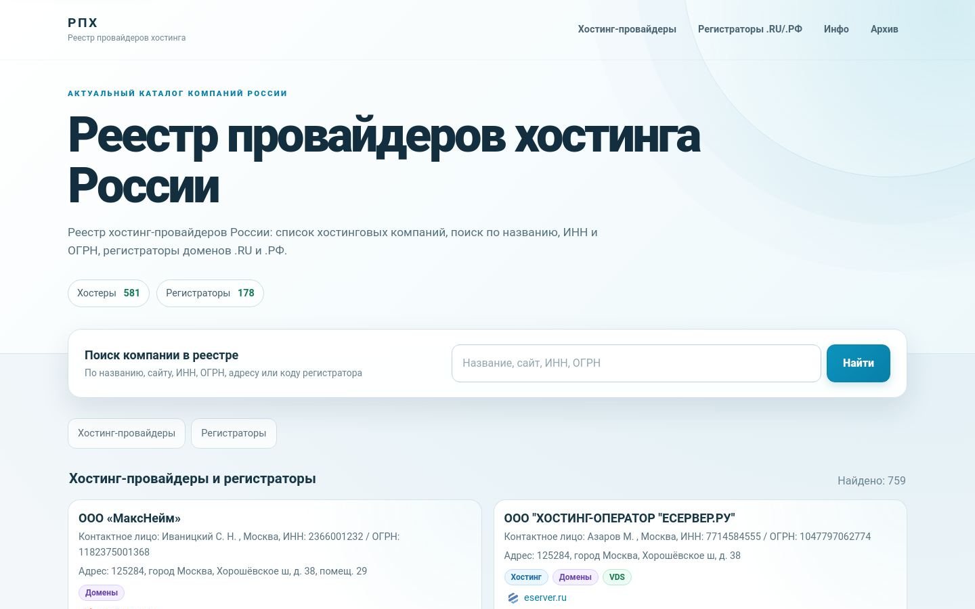
Task: Open the Хостинг-провайдеры navigation menu item
Action: 627,29
